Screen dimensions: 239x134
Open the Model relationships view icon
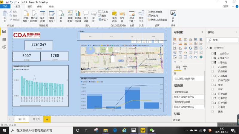point(4,47)
